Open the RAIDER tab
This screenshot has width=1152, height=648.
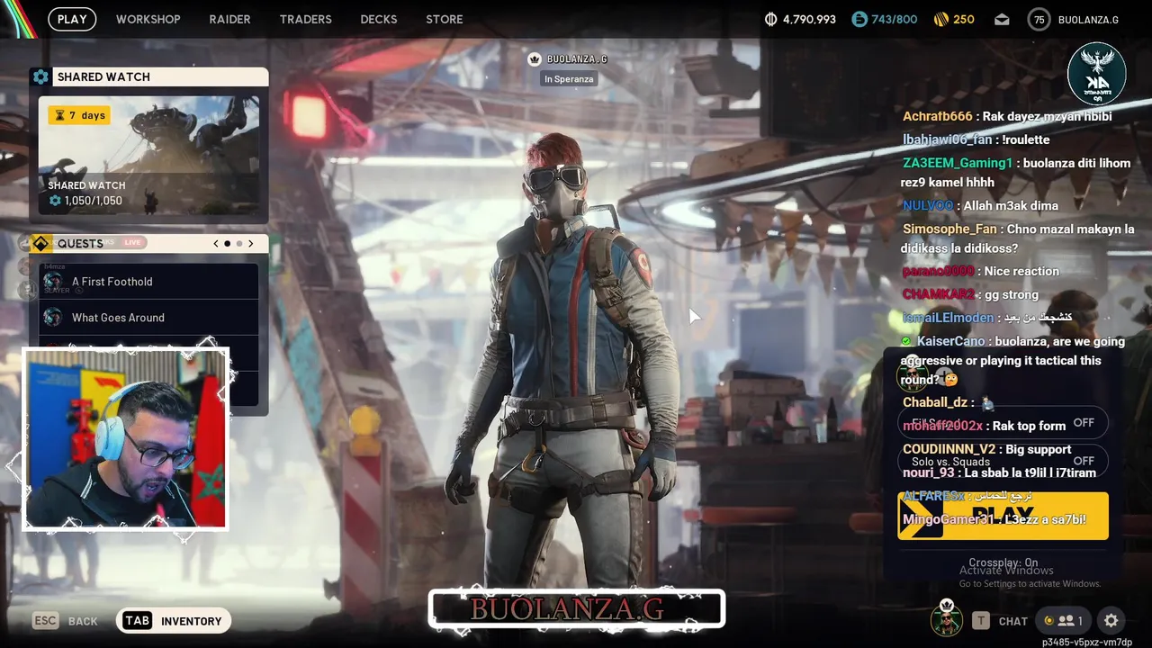tap(229, 19)
